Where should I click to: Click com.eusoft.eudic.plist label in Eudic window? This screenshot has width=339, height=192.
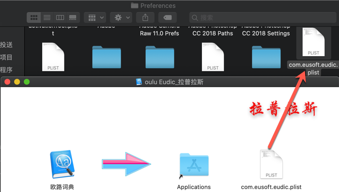pyautogui.click(x=271, y=187)
